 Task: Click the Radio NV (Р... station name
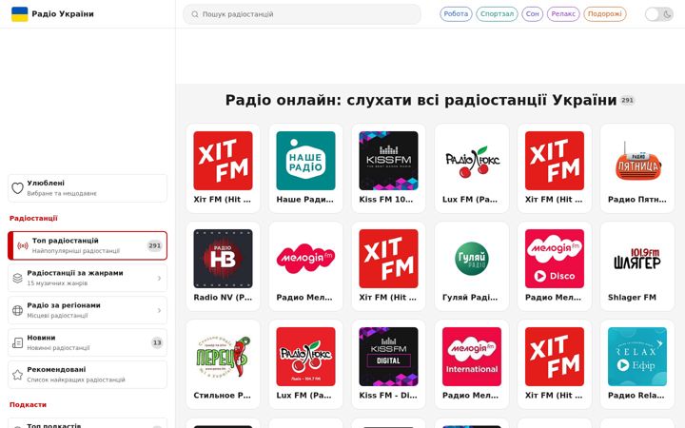tap(223, 298)
